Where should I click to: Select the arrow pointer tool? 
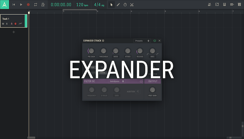[111, 5]
